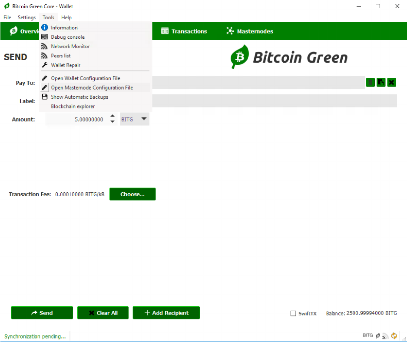Close the Tools menu via its title
This screenshot has width=407, height=342.
(x=48, y=17)
